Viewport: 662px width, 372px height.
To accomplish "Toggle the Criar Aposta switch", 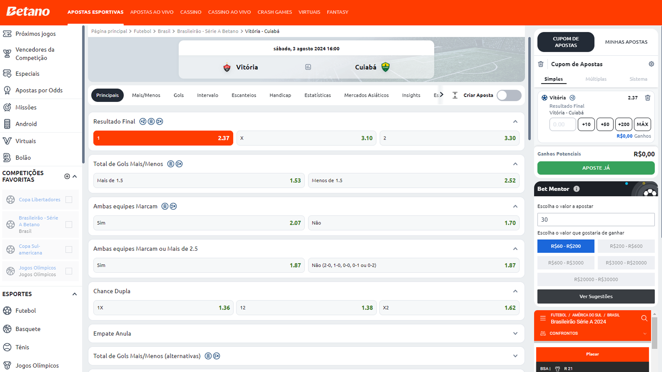I will click(x=509, y=95).
